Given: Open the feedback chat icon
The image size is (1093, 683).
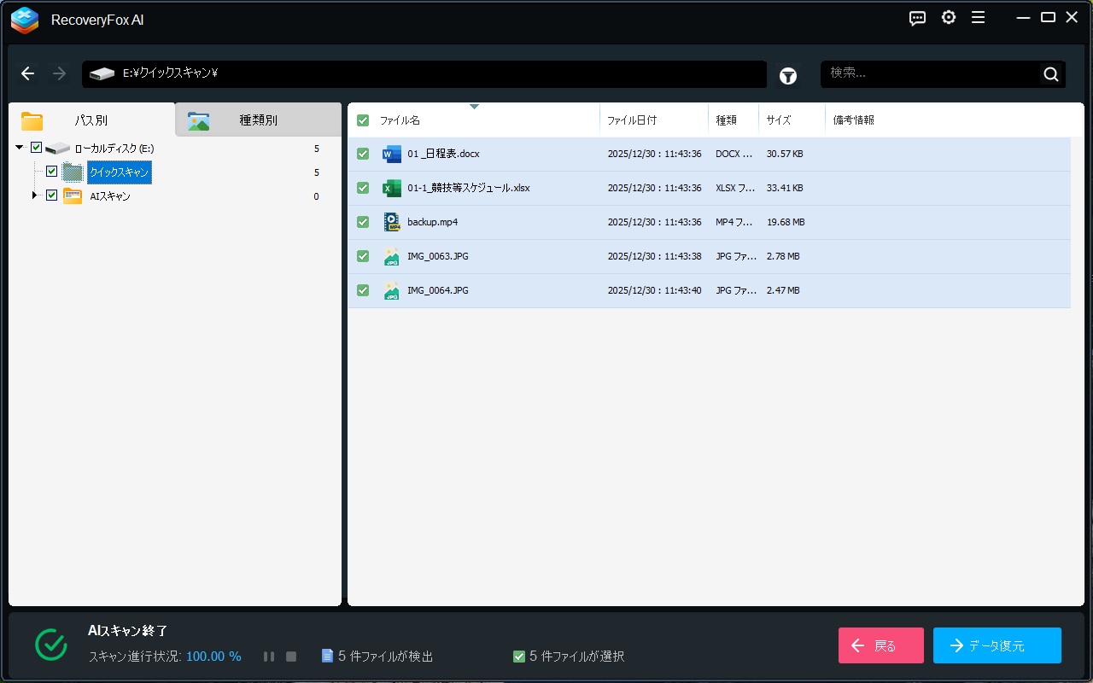Looking at the screenshot, I should coord(917,18).
